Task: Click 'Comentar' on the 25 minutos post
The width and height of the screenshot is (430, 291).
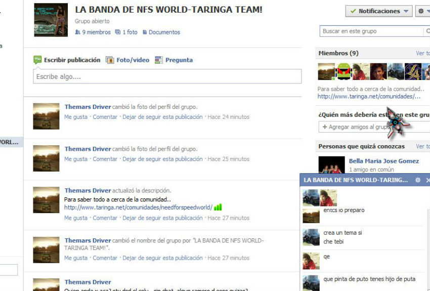Action: 105,159
